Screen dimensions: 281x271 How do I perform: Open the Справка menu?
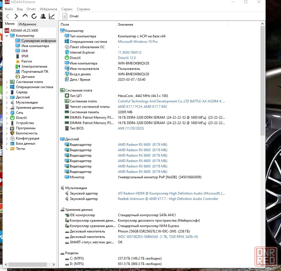[x=83, y=9]
